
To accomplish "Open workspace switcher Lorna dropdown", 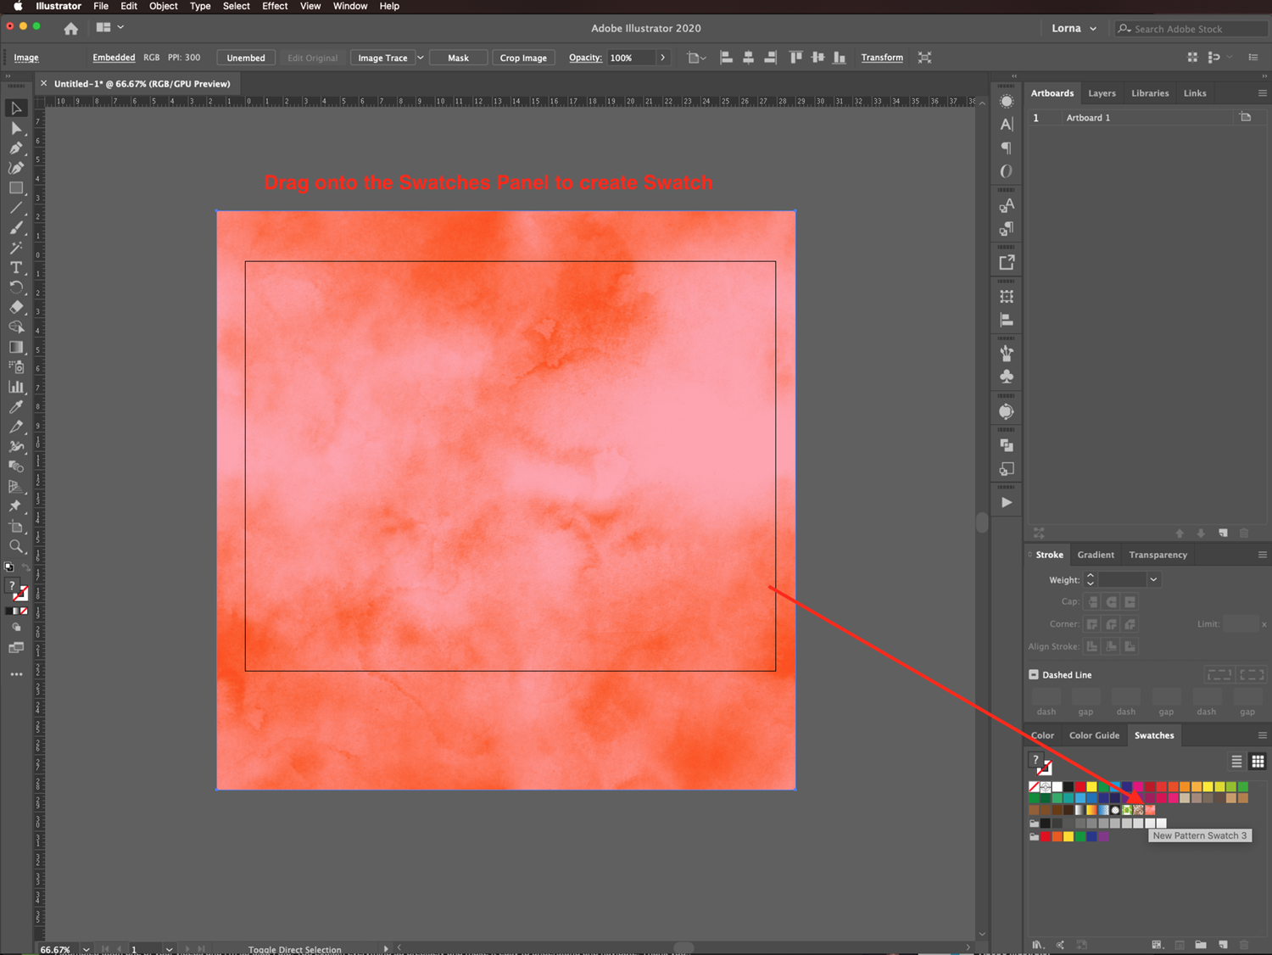I will [1074, 28].
